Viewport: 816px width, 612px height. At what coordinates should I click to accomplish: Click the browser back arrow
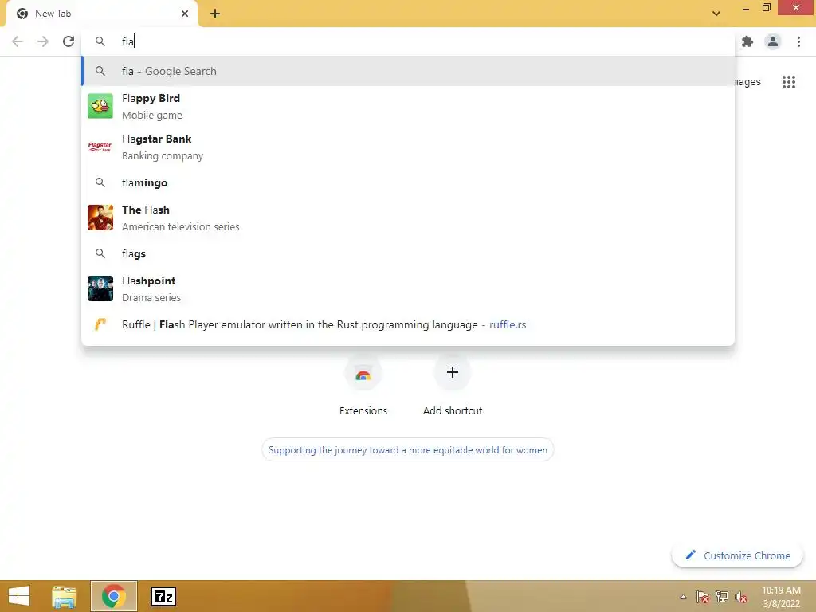(x=18, y=41)
